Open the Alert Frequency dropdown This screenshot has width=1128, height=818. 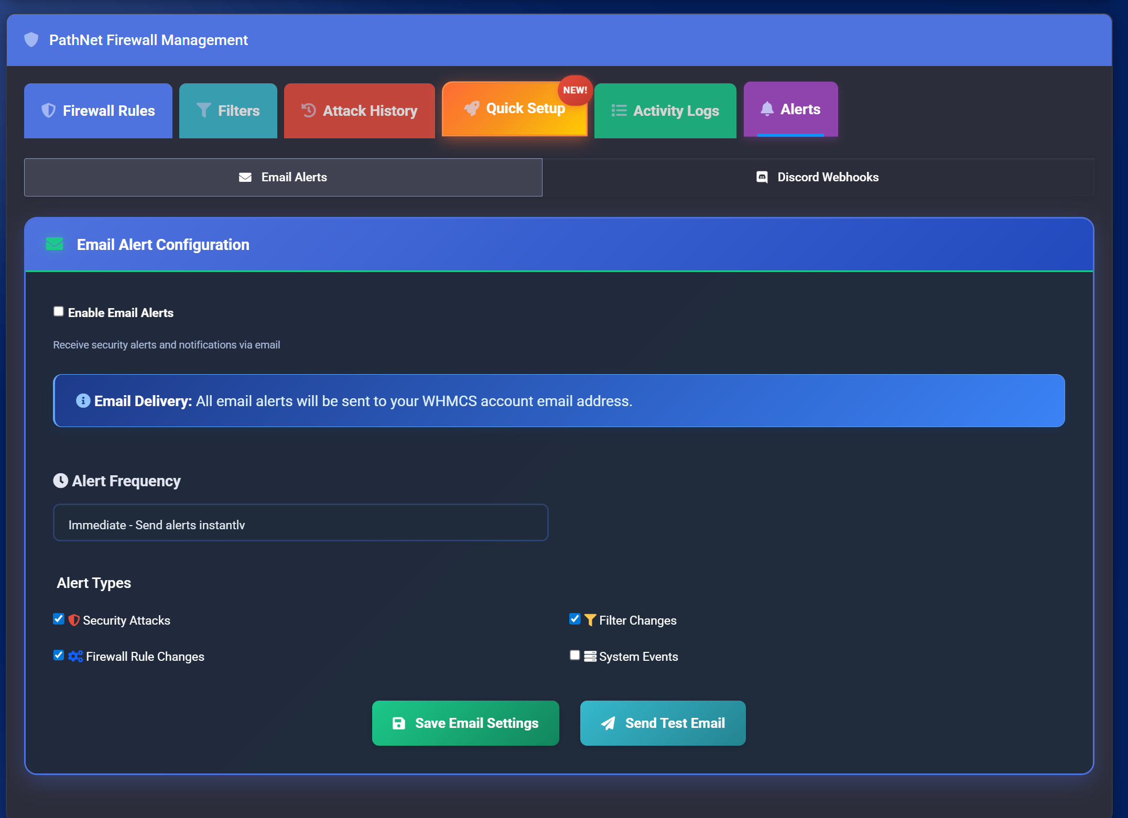point(301,522)
